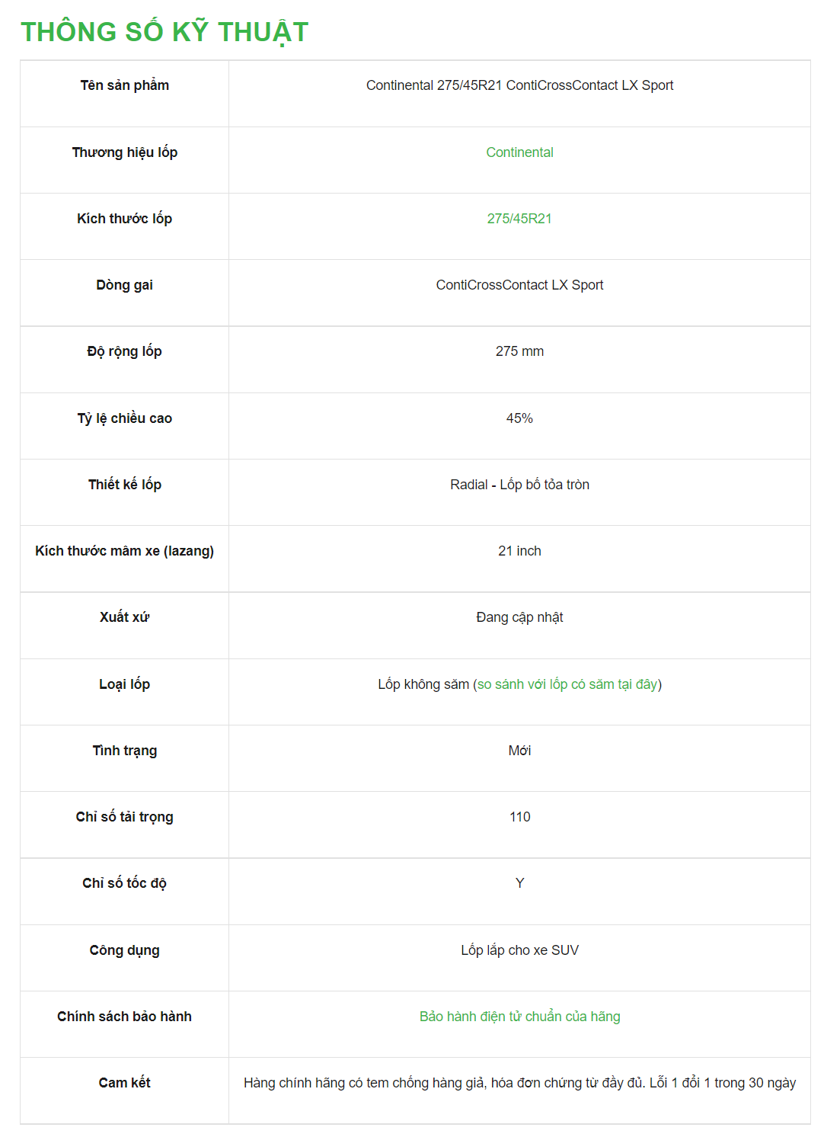Open the 275/45R21 tire size link

pyautogui.click(x=519, y=219)
